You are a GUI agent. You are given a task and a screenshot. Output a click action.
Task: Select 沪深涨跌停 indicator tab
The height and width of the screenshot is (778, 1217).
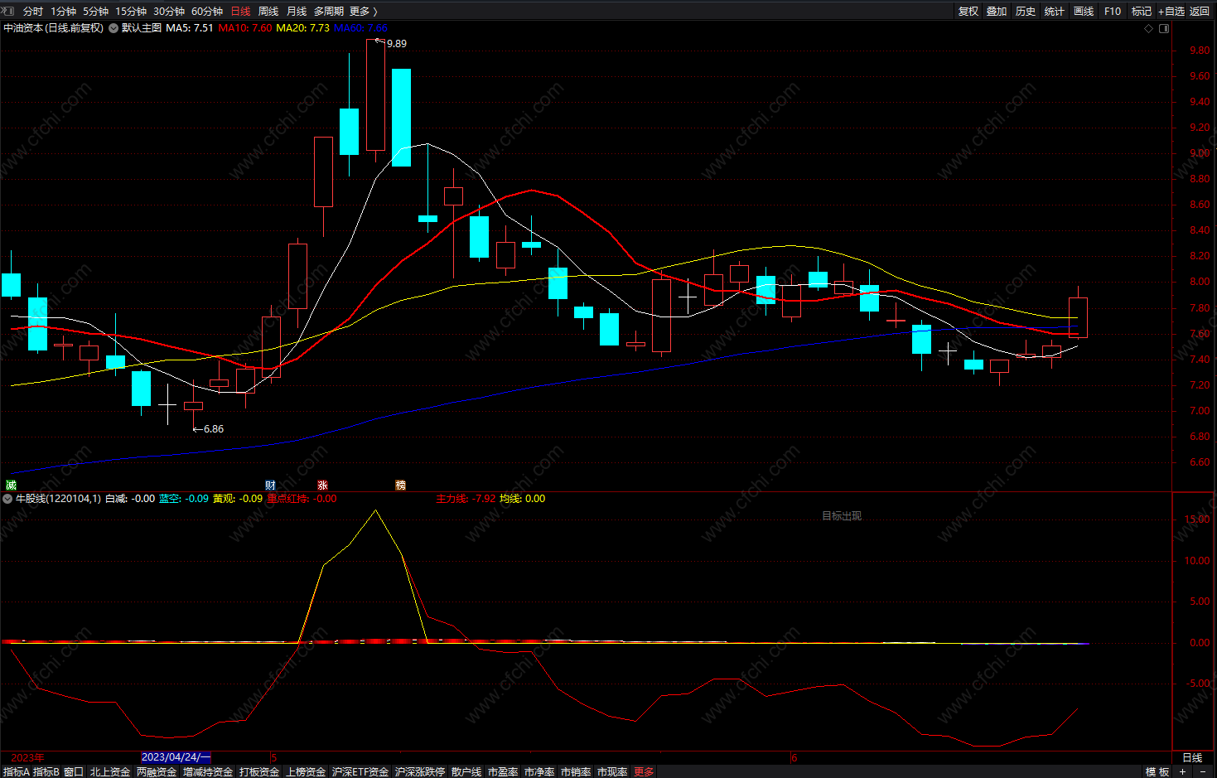click(x=420, y=771)
